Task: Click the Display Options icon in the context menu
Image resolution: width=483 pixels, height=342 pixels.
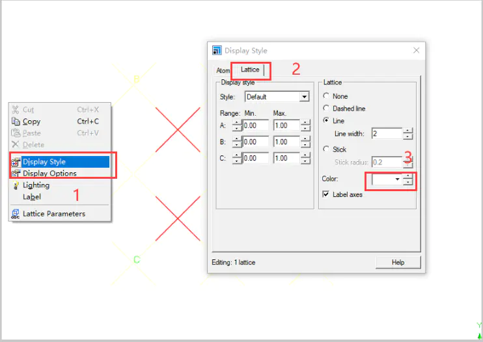Action: point(16,174)
